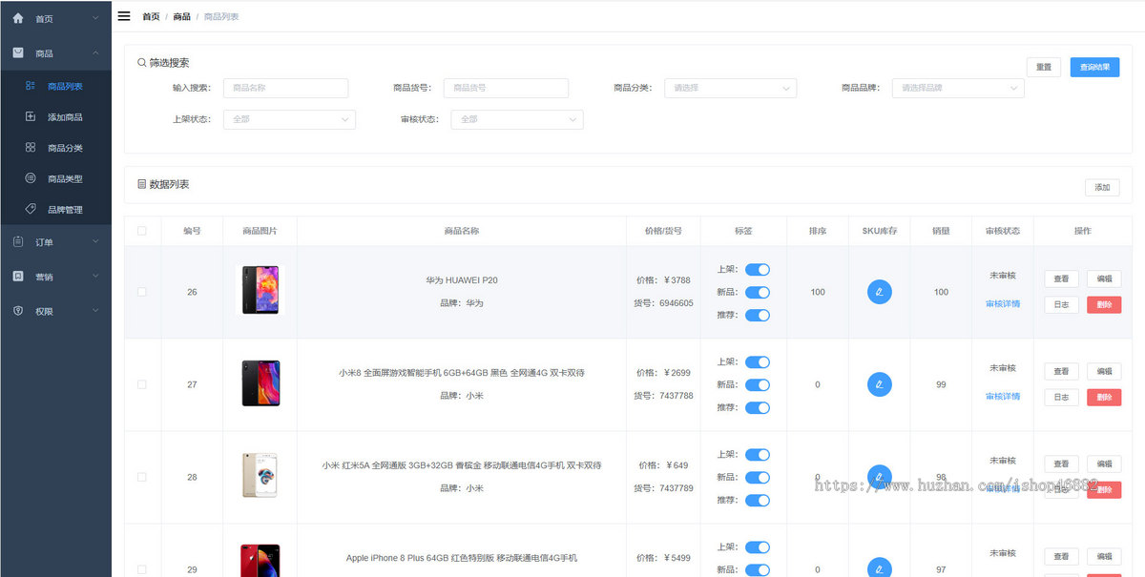Check the row 26 checkbox
Screen dimensions: 1145x577
[x=142, y=292]
